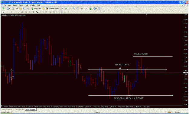Select the Text Label tool (T)
This screenshot has height=114, width=189.
[34, 12]
